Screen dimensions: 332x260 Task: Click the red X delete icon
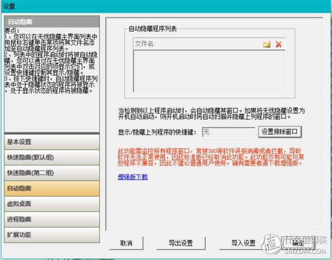(x=278, y=44)
